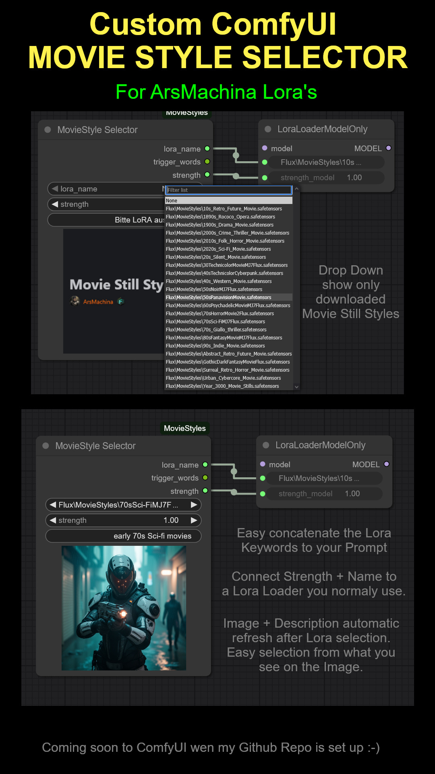Screen dimensions: 435x774
Task: Click the model input port on upper LoraLoaderModelOnly
Action: point(265,148)
